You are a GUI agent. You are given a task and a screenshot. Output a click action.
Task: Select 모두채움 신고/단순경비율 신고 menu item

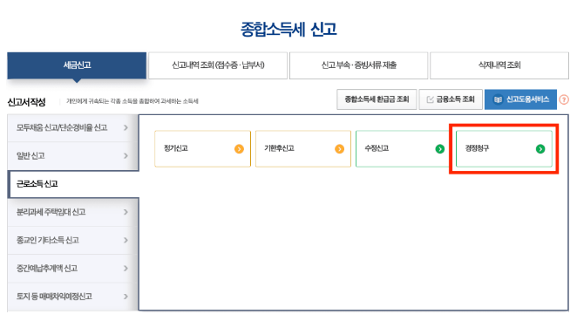point(73,127)
